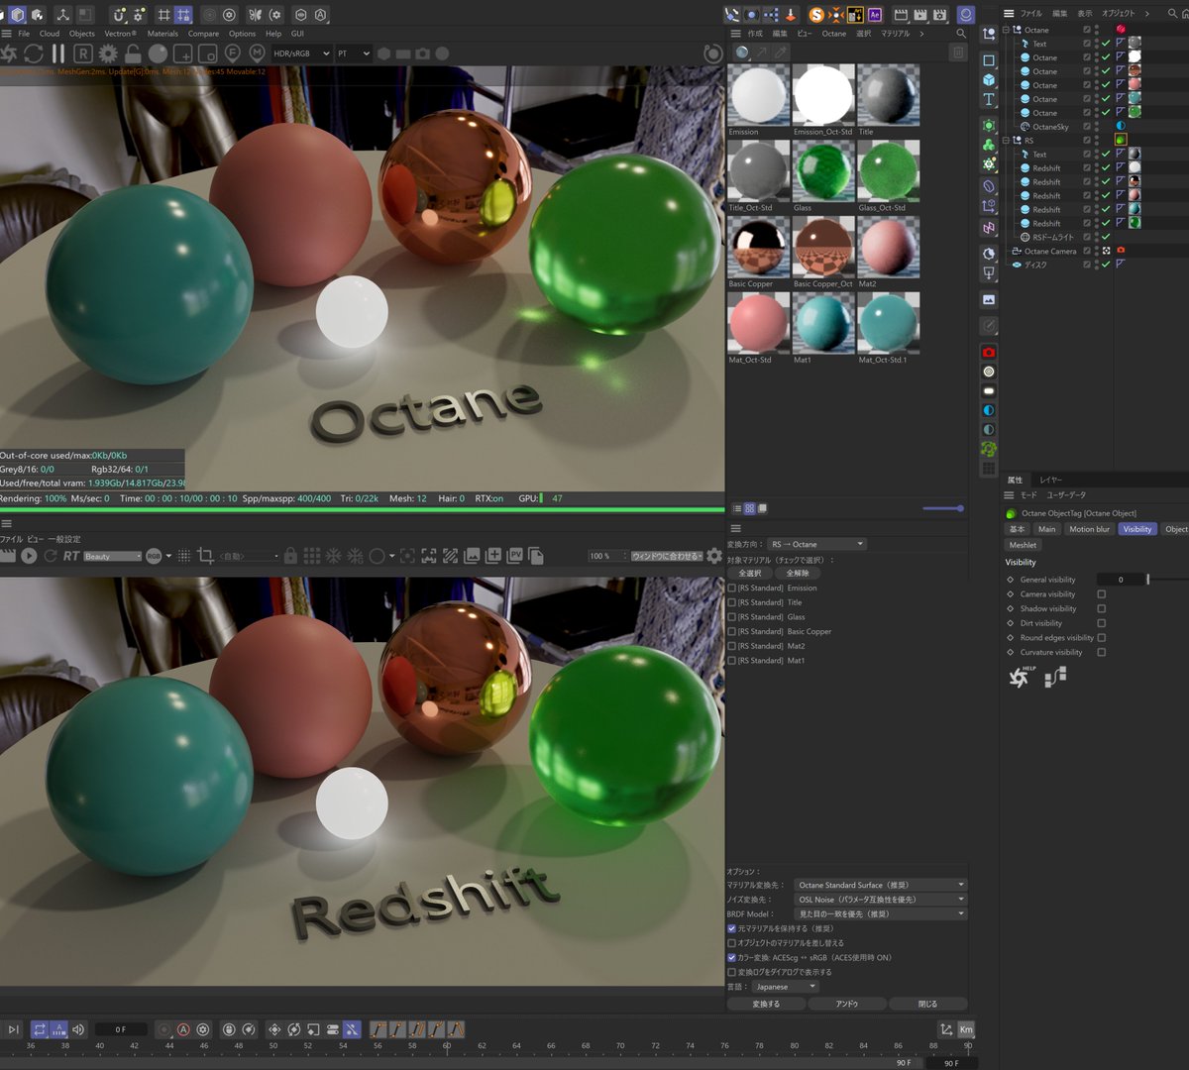Switch to the Visibility tab
1189x1070 pixels.
tap(1137, 529)
